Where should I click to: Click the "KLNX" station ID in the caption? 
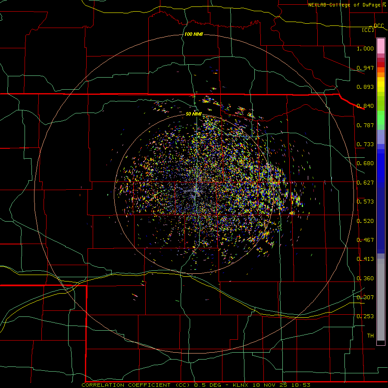tap(240, 385)
